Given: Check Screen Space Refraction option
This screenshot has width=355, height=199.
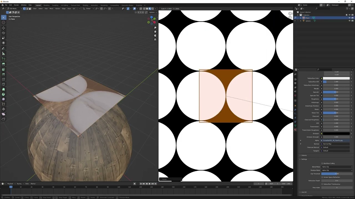Looking at the screenshot, I should click(x=322, y=177).
